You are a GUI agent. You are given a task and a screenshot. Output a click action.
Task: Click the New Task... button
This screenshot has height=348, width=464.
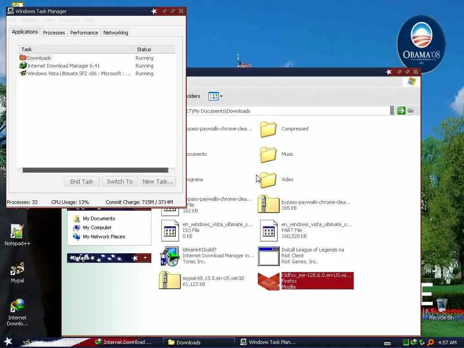(x=158, y=181)
